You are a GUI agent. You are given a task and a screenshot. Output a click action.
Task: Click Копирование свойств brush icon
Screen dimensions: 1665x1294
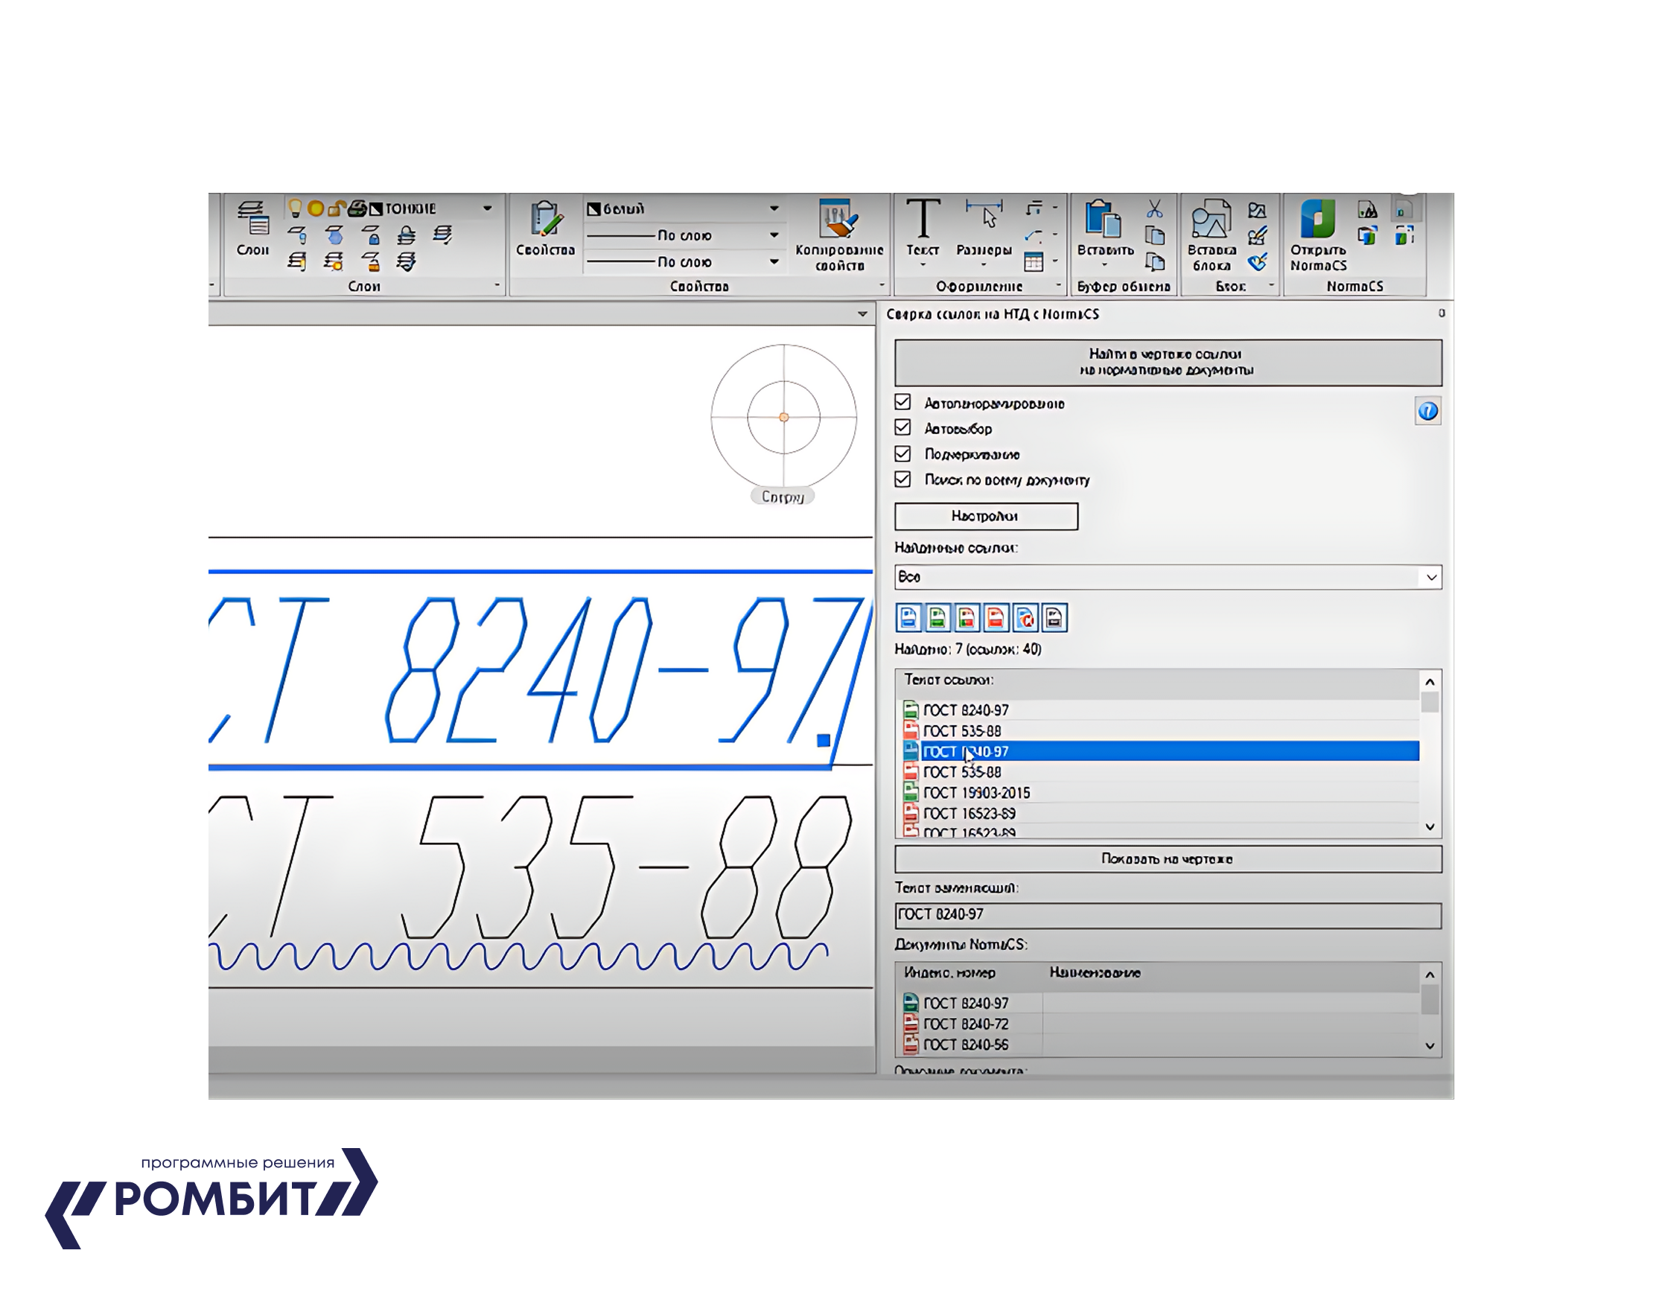[x=838, y=219]
